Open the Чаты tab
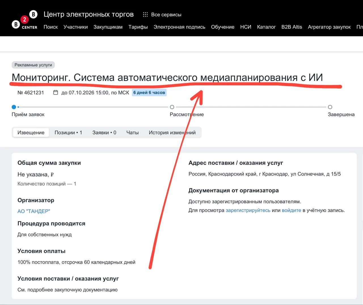This screenshot has height=305, width=363. (132, 132)
